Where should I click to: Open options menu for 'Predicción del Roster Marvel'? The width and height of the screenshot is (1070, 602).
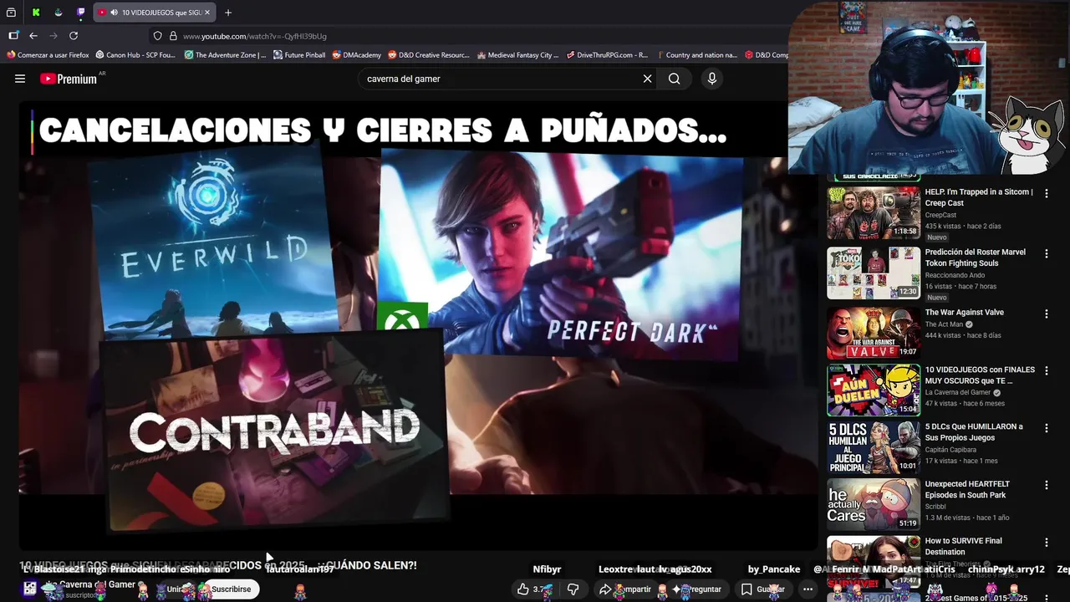pyautogui.click(x=1046, y=253)
